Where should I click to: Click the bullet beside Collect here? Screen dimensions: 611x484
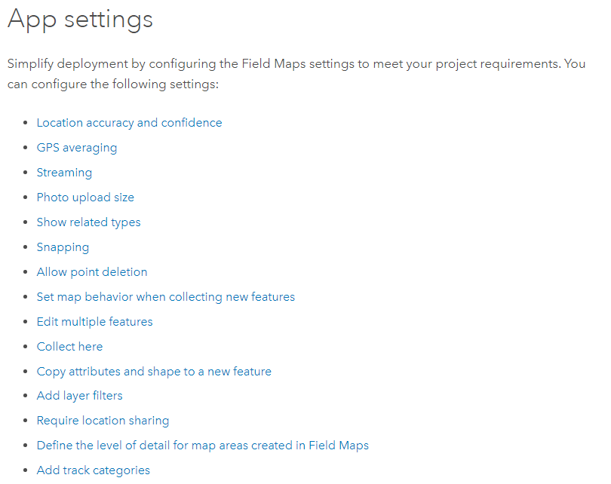click(26, 347)
